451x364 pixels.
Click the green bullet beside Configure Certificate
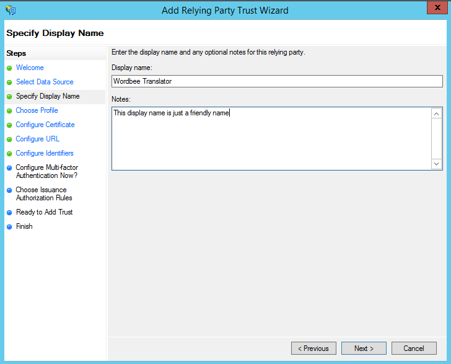9,125
